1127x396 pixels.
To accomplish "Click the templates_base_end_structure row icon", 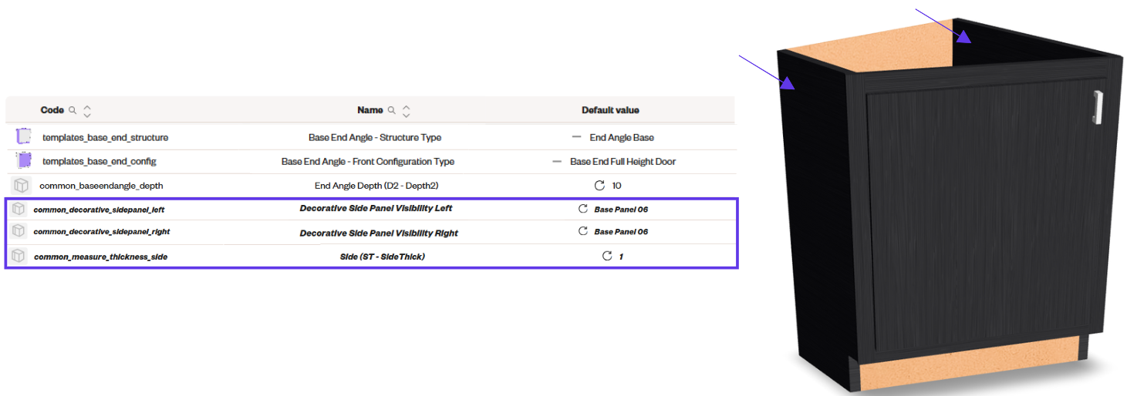I will point(23,137).
